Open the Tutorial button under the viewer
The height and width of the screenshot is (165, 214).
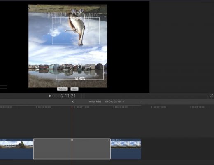pos(63,89)
